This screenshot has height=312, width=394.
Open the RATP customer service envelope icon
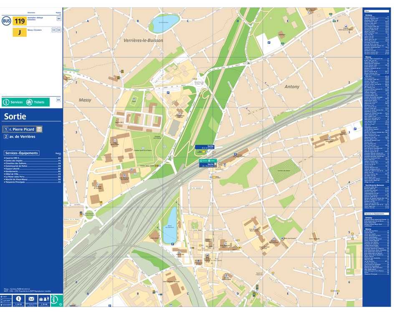pos(32,298)
